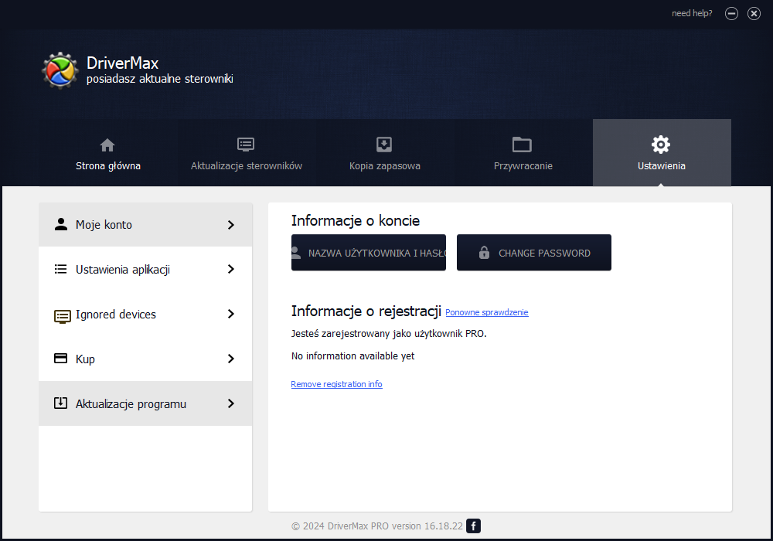This screenshot has height=541, width=773.
Task: Click the driver updates list icon
Action: coord(246,145)
